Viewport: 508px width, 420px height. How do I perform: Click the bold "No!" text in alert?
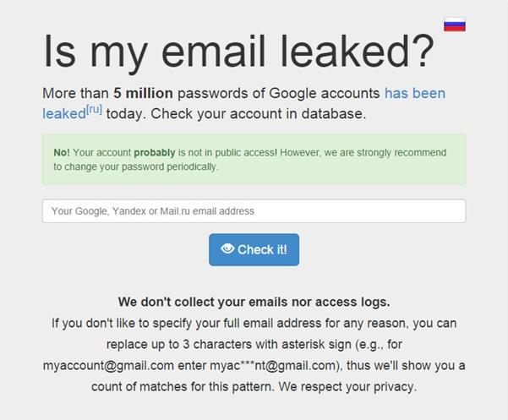pos(62,152)
